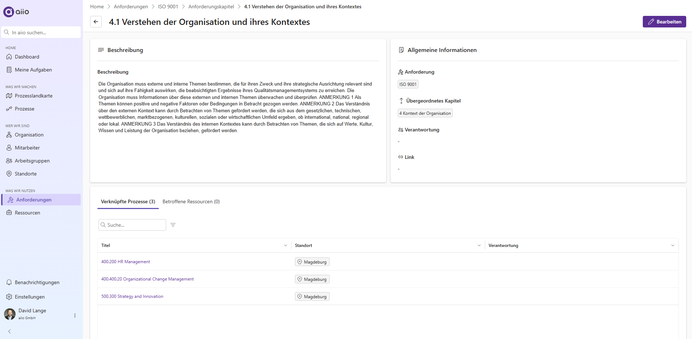692x339 pixels.
Task: Click the pin icon in Strategy and Innovation row
Action: point(300,296)
